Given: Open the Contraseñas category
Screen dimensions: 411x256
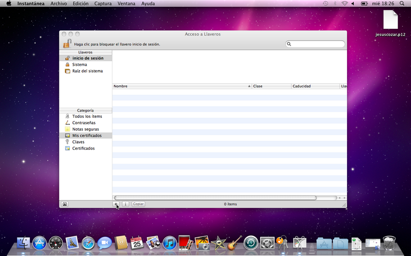Looking at the screenshot, I should point(86,123).
